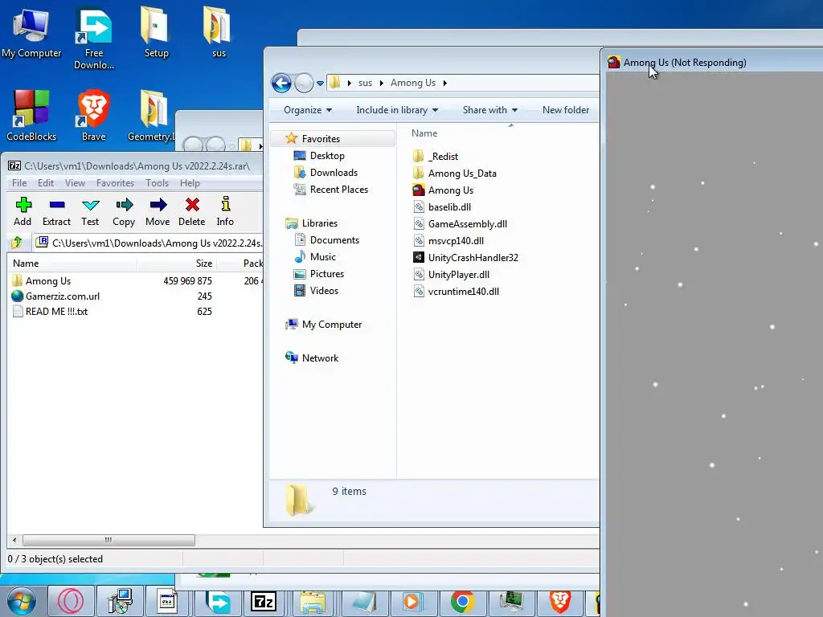Open recent locations dropdown arrow in Explorer
823x617 pixels.
(x=320, y=83)
